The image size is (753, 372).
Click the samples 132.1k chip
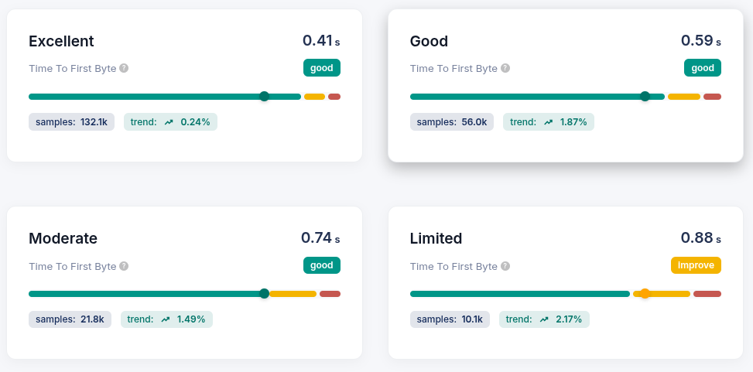(x=72, y=122)
